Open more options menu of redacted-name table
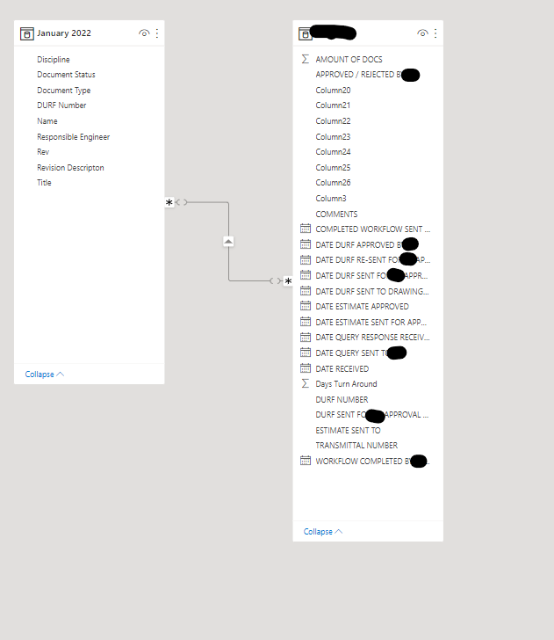554x640 pixels. pyautogui.click(x=435, y=33)
